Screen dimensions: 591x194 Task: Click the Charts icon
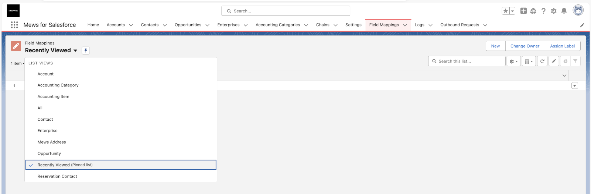(565, 61)
